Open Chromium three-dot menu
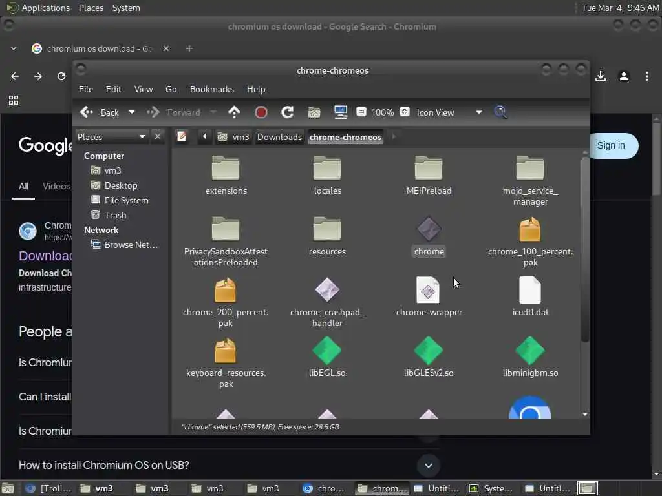The width and height of the screenshot is (662, 496). 646,76
